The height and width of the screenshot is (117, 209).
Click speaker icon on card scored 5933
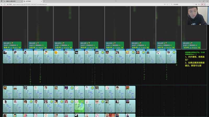[31, 102]
